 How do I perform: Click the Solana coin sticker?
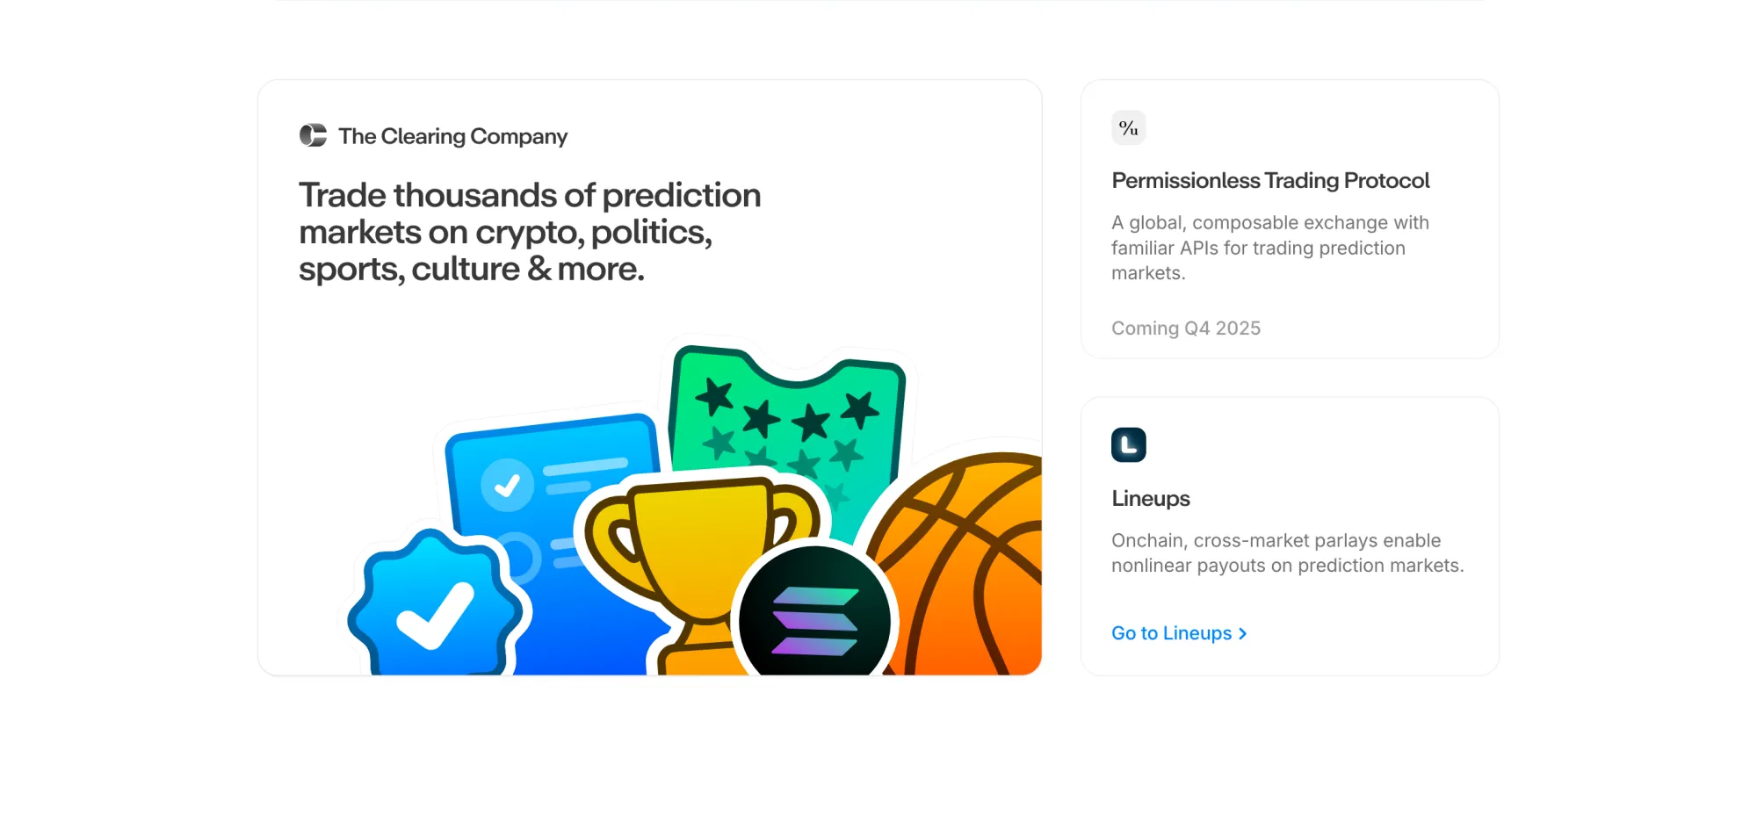814,621
